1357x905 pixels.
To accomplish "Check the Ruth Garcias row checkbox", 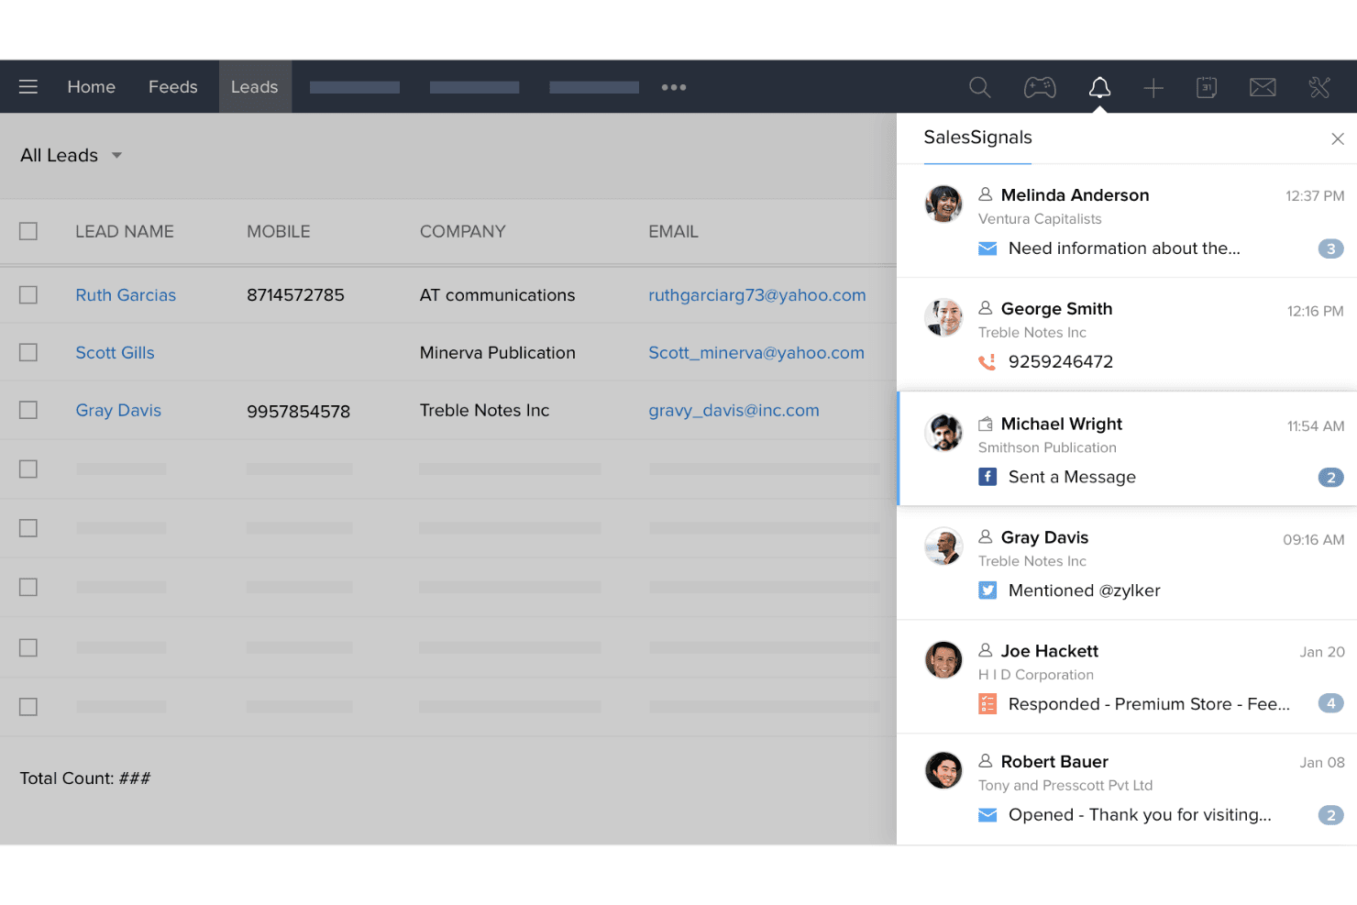I will 28,294.
